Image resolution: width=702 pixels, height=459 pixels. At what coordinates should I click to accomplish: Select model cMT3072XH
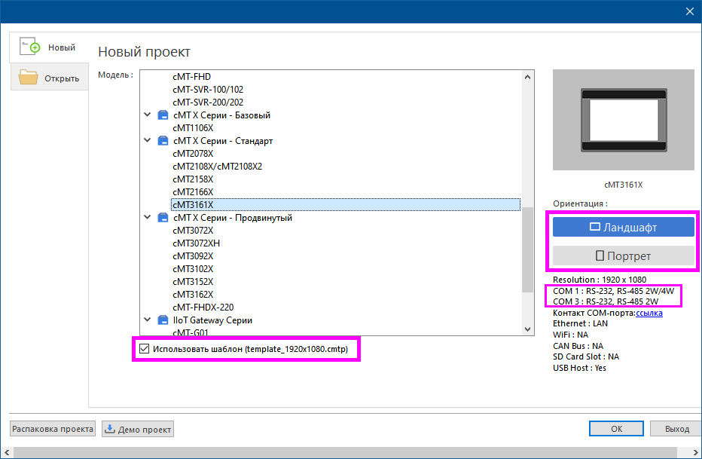[196, 243]
